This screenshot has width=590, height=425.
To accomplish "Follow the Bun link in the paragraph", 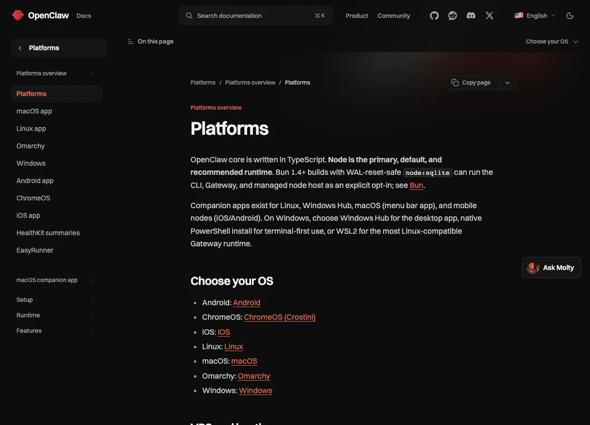I will [416, 185].
